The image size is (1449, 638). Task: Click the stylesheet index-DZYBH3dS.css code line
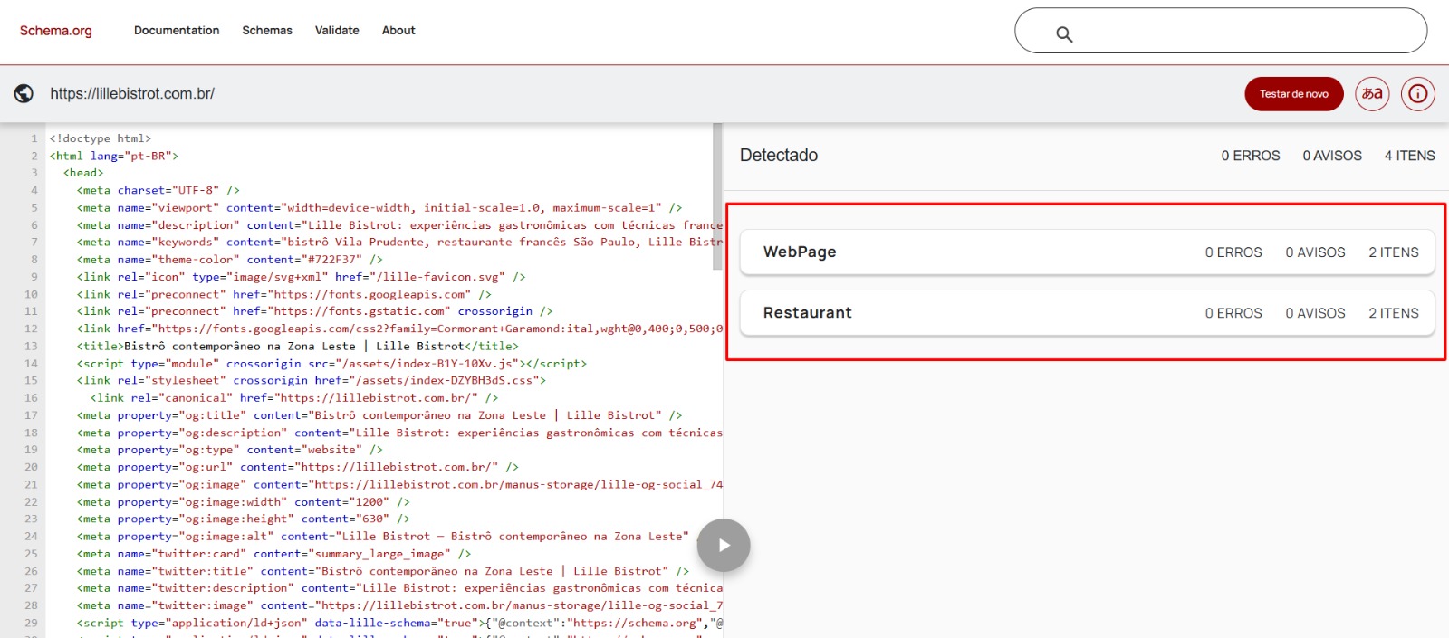pyautogui.click(x=312, y=381)
